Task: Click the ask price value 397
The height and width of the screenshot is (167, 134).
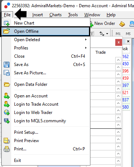Action: 126,85
